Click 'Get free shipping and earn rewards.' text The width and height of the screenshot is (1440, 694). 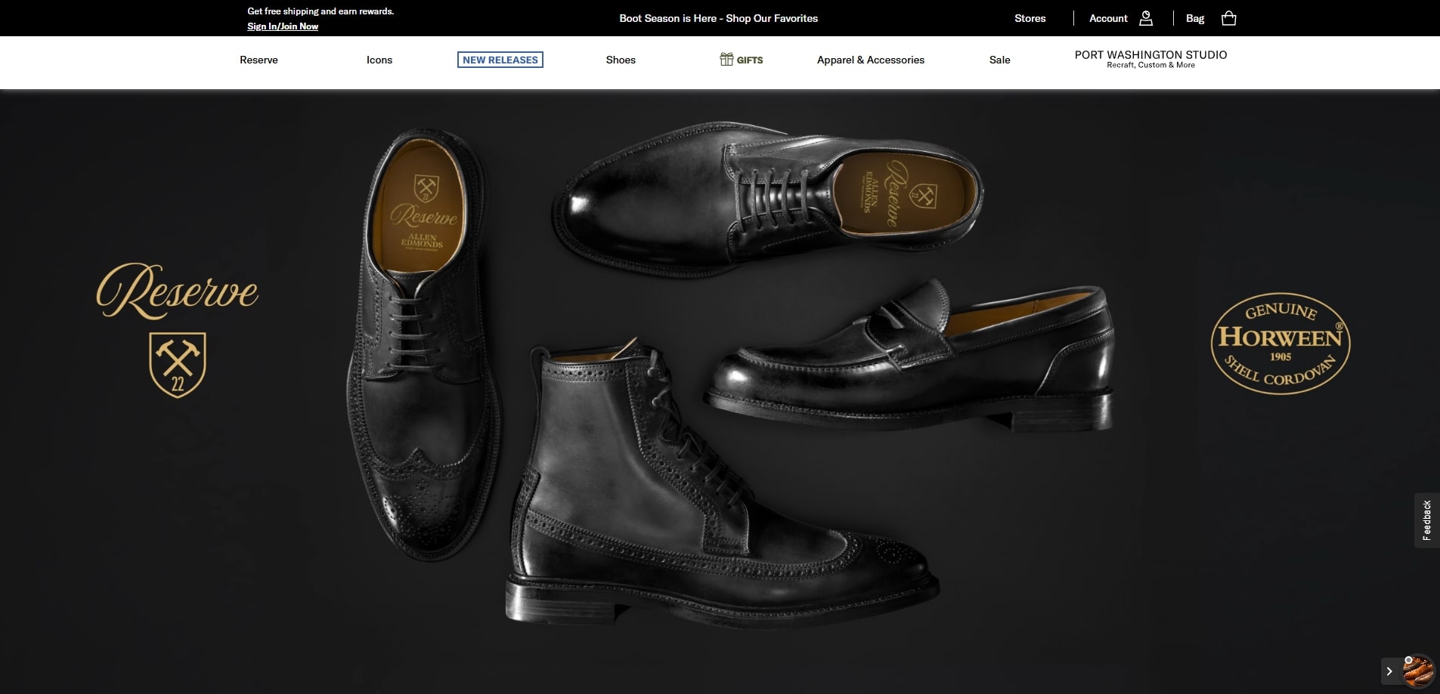(x=321, y=11)
